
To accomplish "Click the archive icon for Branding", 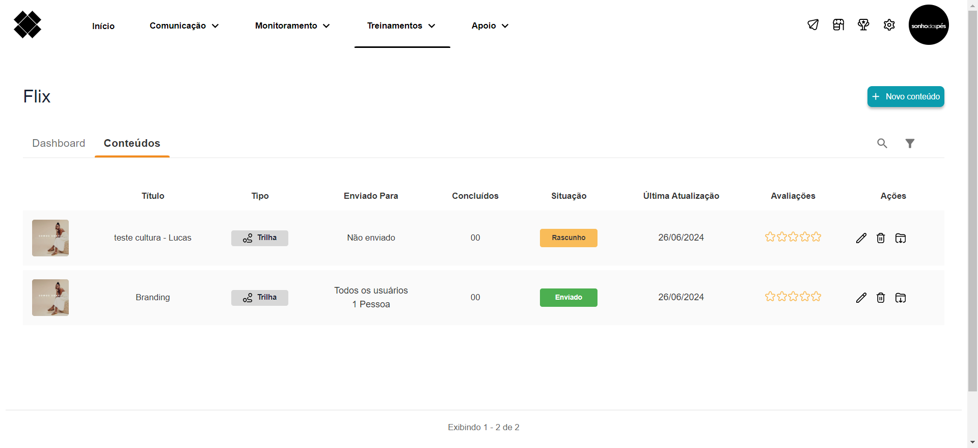I will point(901,298).
